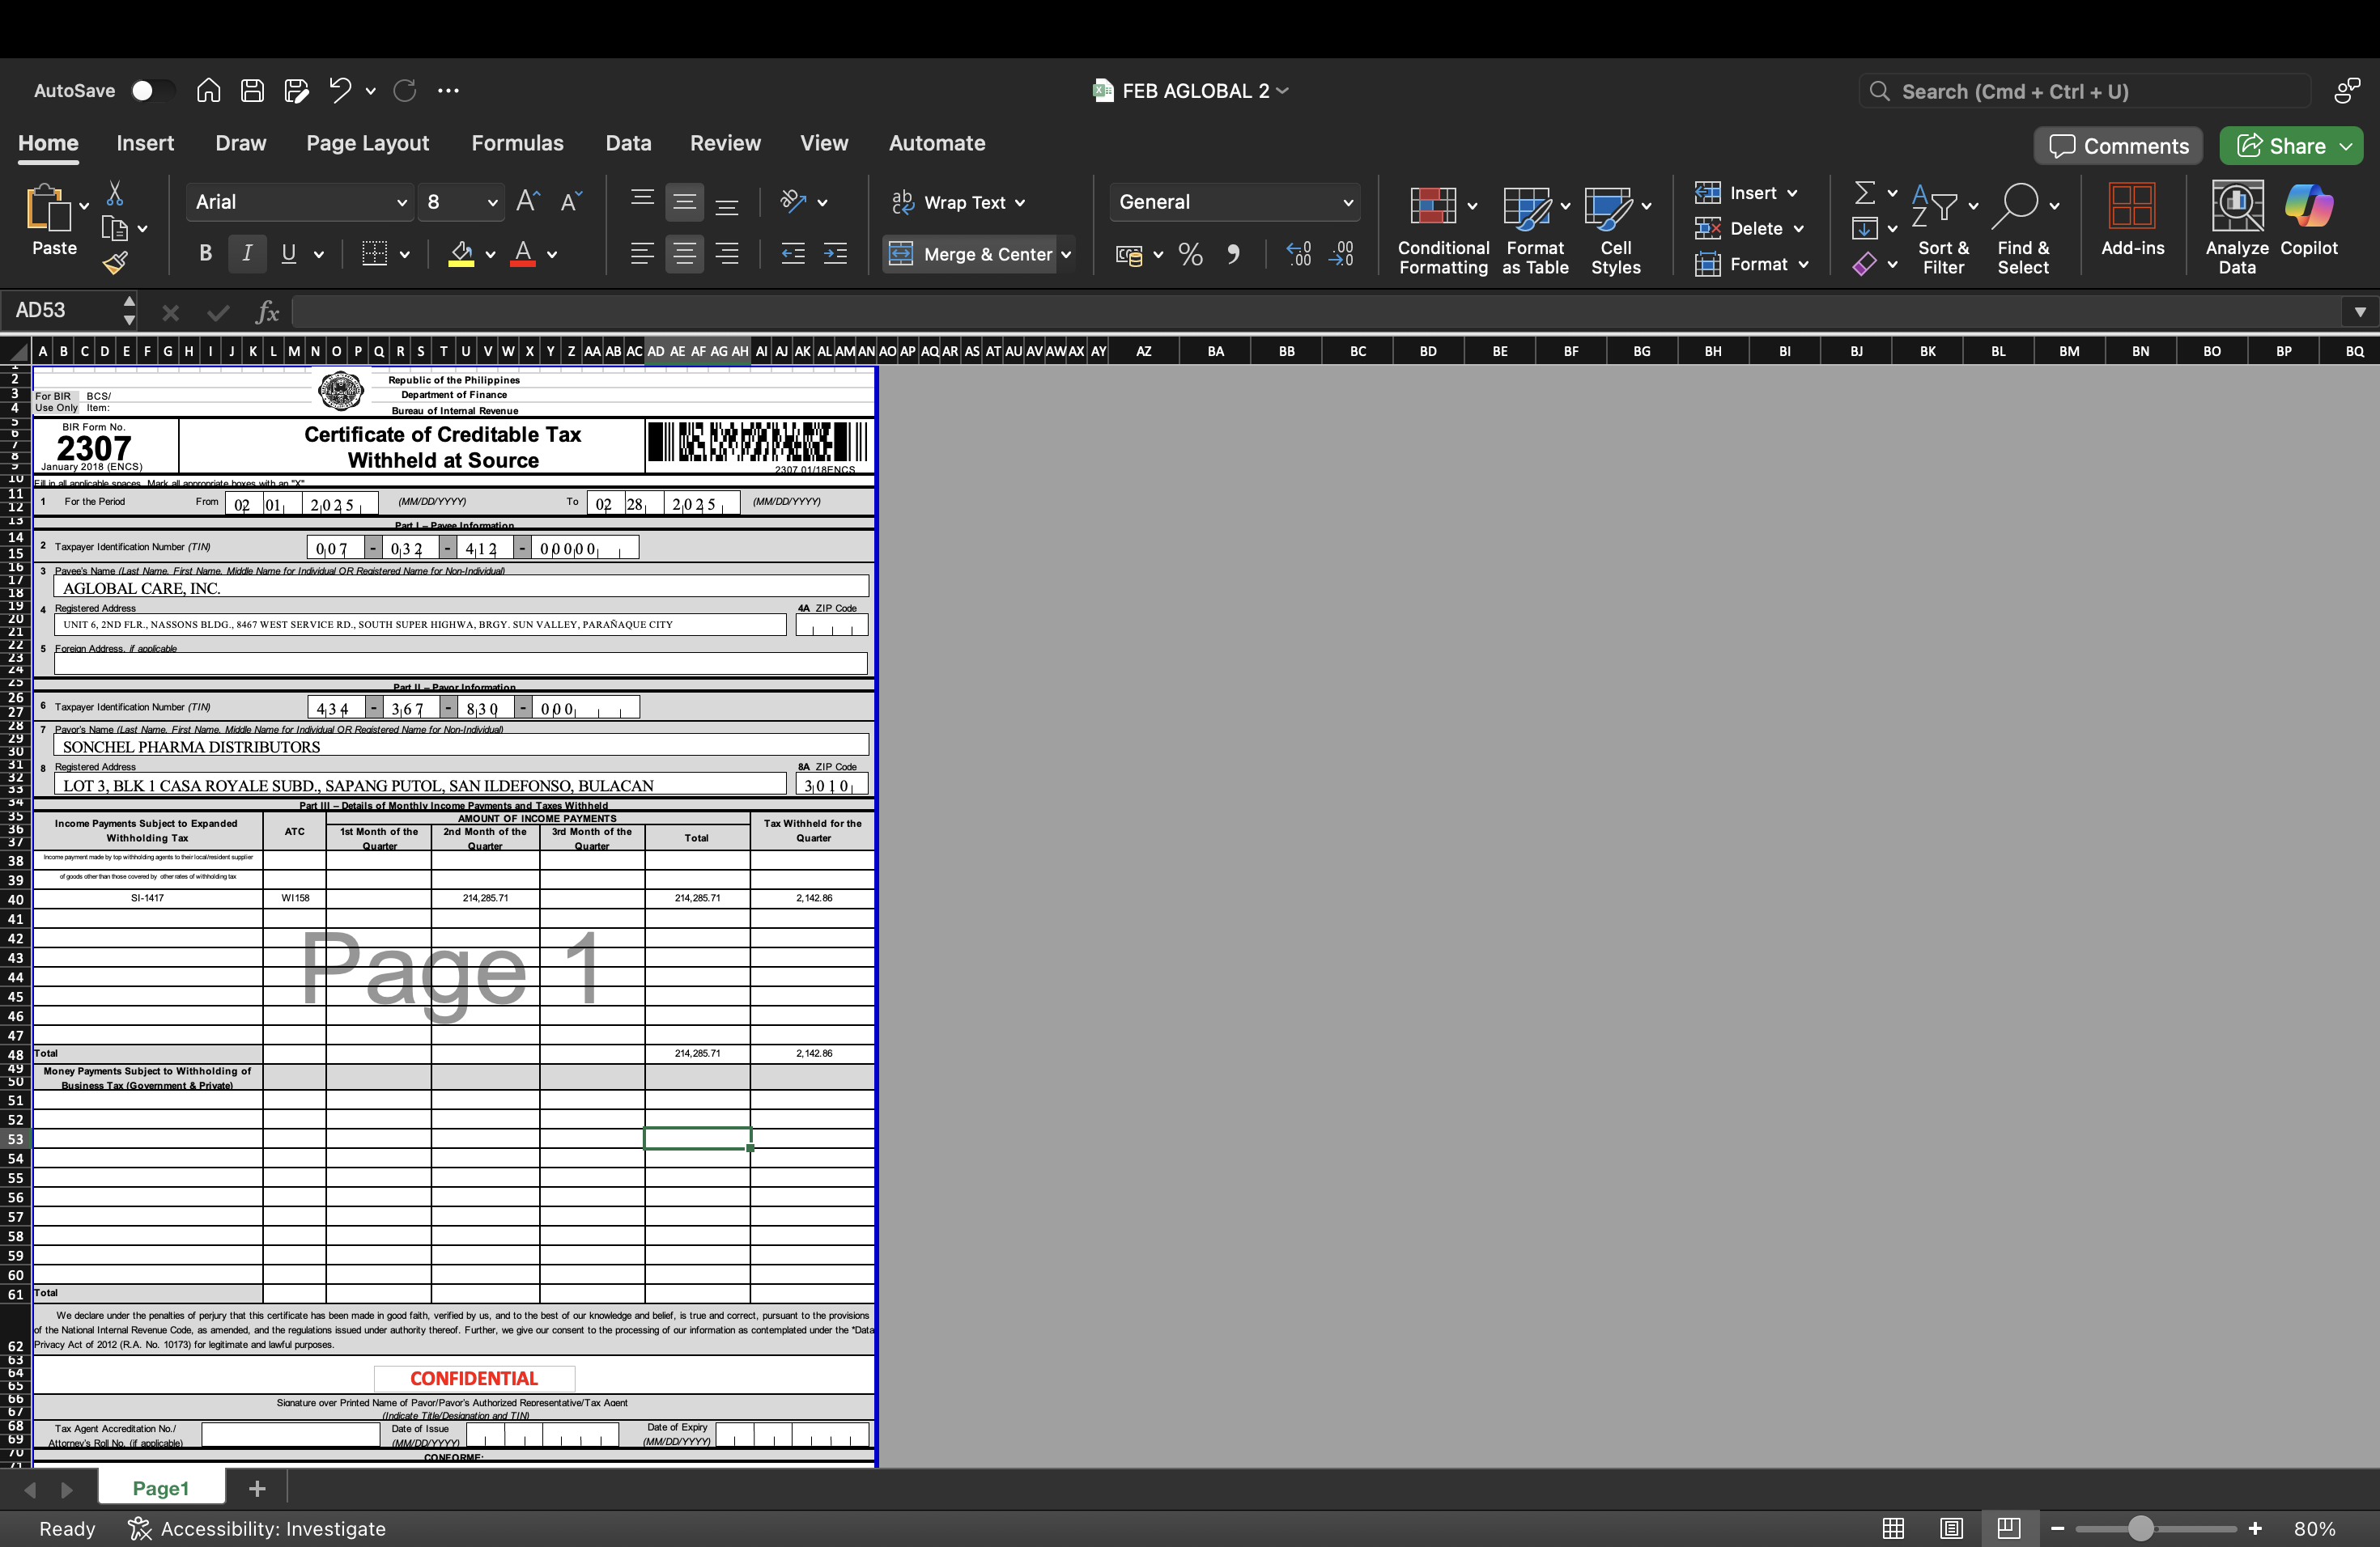Apply Comma Style number format

1234,255
